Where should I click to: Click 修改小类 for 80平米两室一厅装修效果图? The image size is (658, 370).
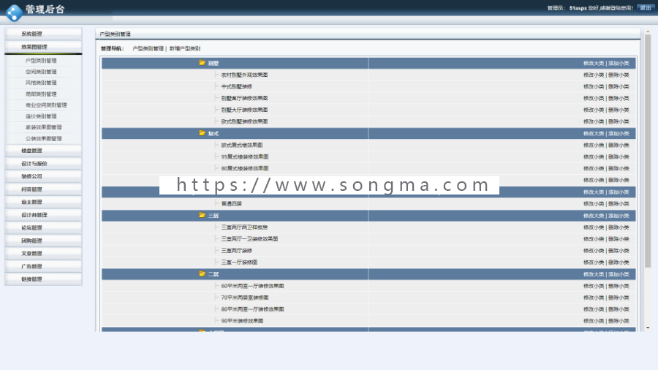(x=594, y=309)
